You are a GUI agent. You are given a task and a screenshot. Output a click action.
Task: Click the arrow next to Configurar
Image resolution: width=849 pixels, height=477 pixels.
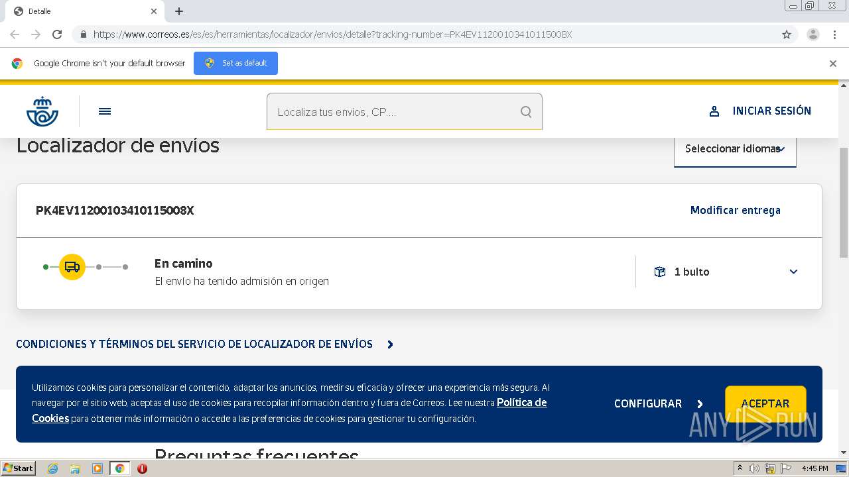(700, 403)
